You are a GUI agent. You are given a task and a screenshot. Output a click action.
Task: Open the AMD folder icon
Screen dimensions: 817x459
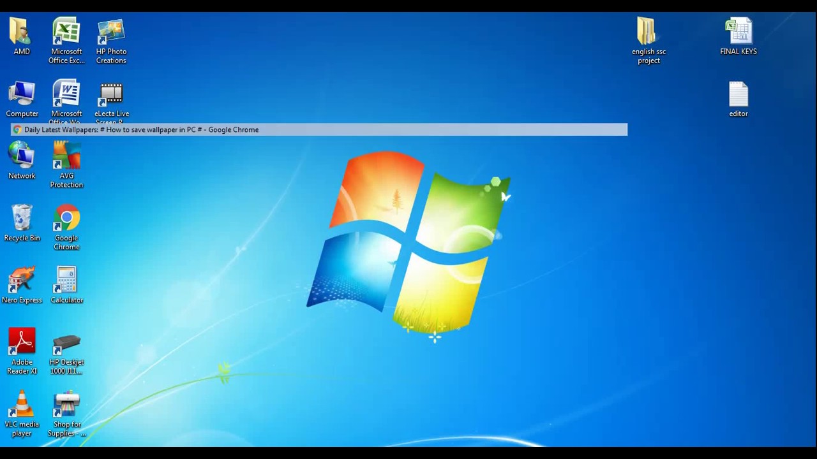pos(22,36)
